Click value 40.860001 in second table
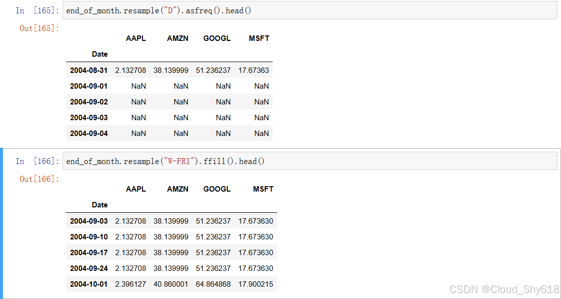The width and height of the screenshot is (561, 299). 171,284
